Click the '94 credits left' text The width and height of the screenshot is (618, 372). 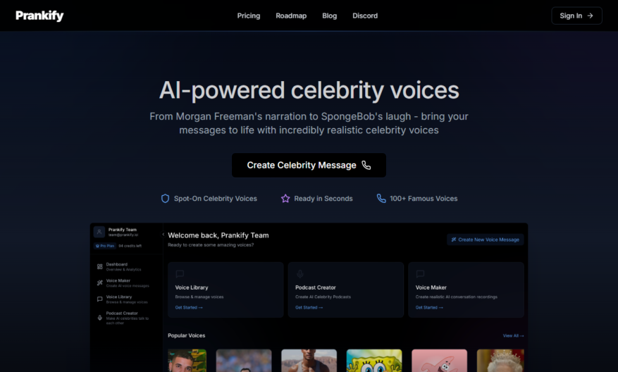coord(130,246)
